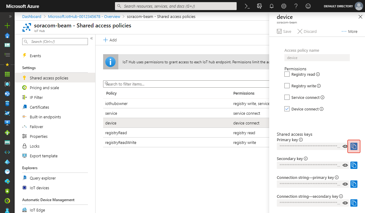Image resolution: width=365 pixels, height=213 pixels.
Task: Reveal the Primary key with the eye toggle
Action: click(x=345, y=146)
